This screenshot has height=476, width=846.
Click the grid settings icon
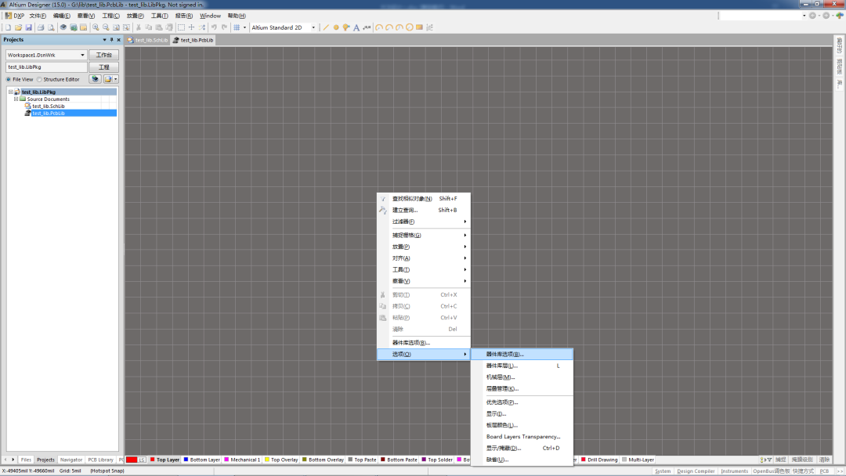coord(237,27)
